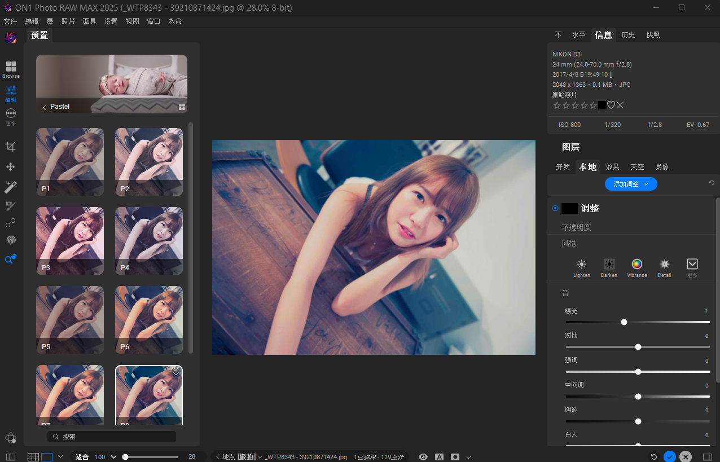720x462 pixels.
Task: Confirm edits with blue checkmark
Action: point(670,457)
